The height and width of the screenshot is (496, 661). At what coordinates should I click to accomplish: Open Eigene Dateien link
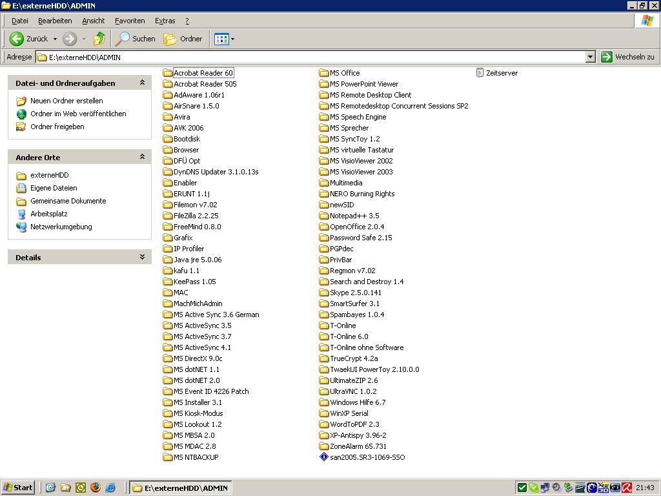[x=54, y=188]
